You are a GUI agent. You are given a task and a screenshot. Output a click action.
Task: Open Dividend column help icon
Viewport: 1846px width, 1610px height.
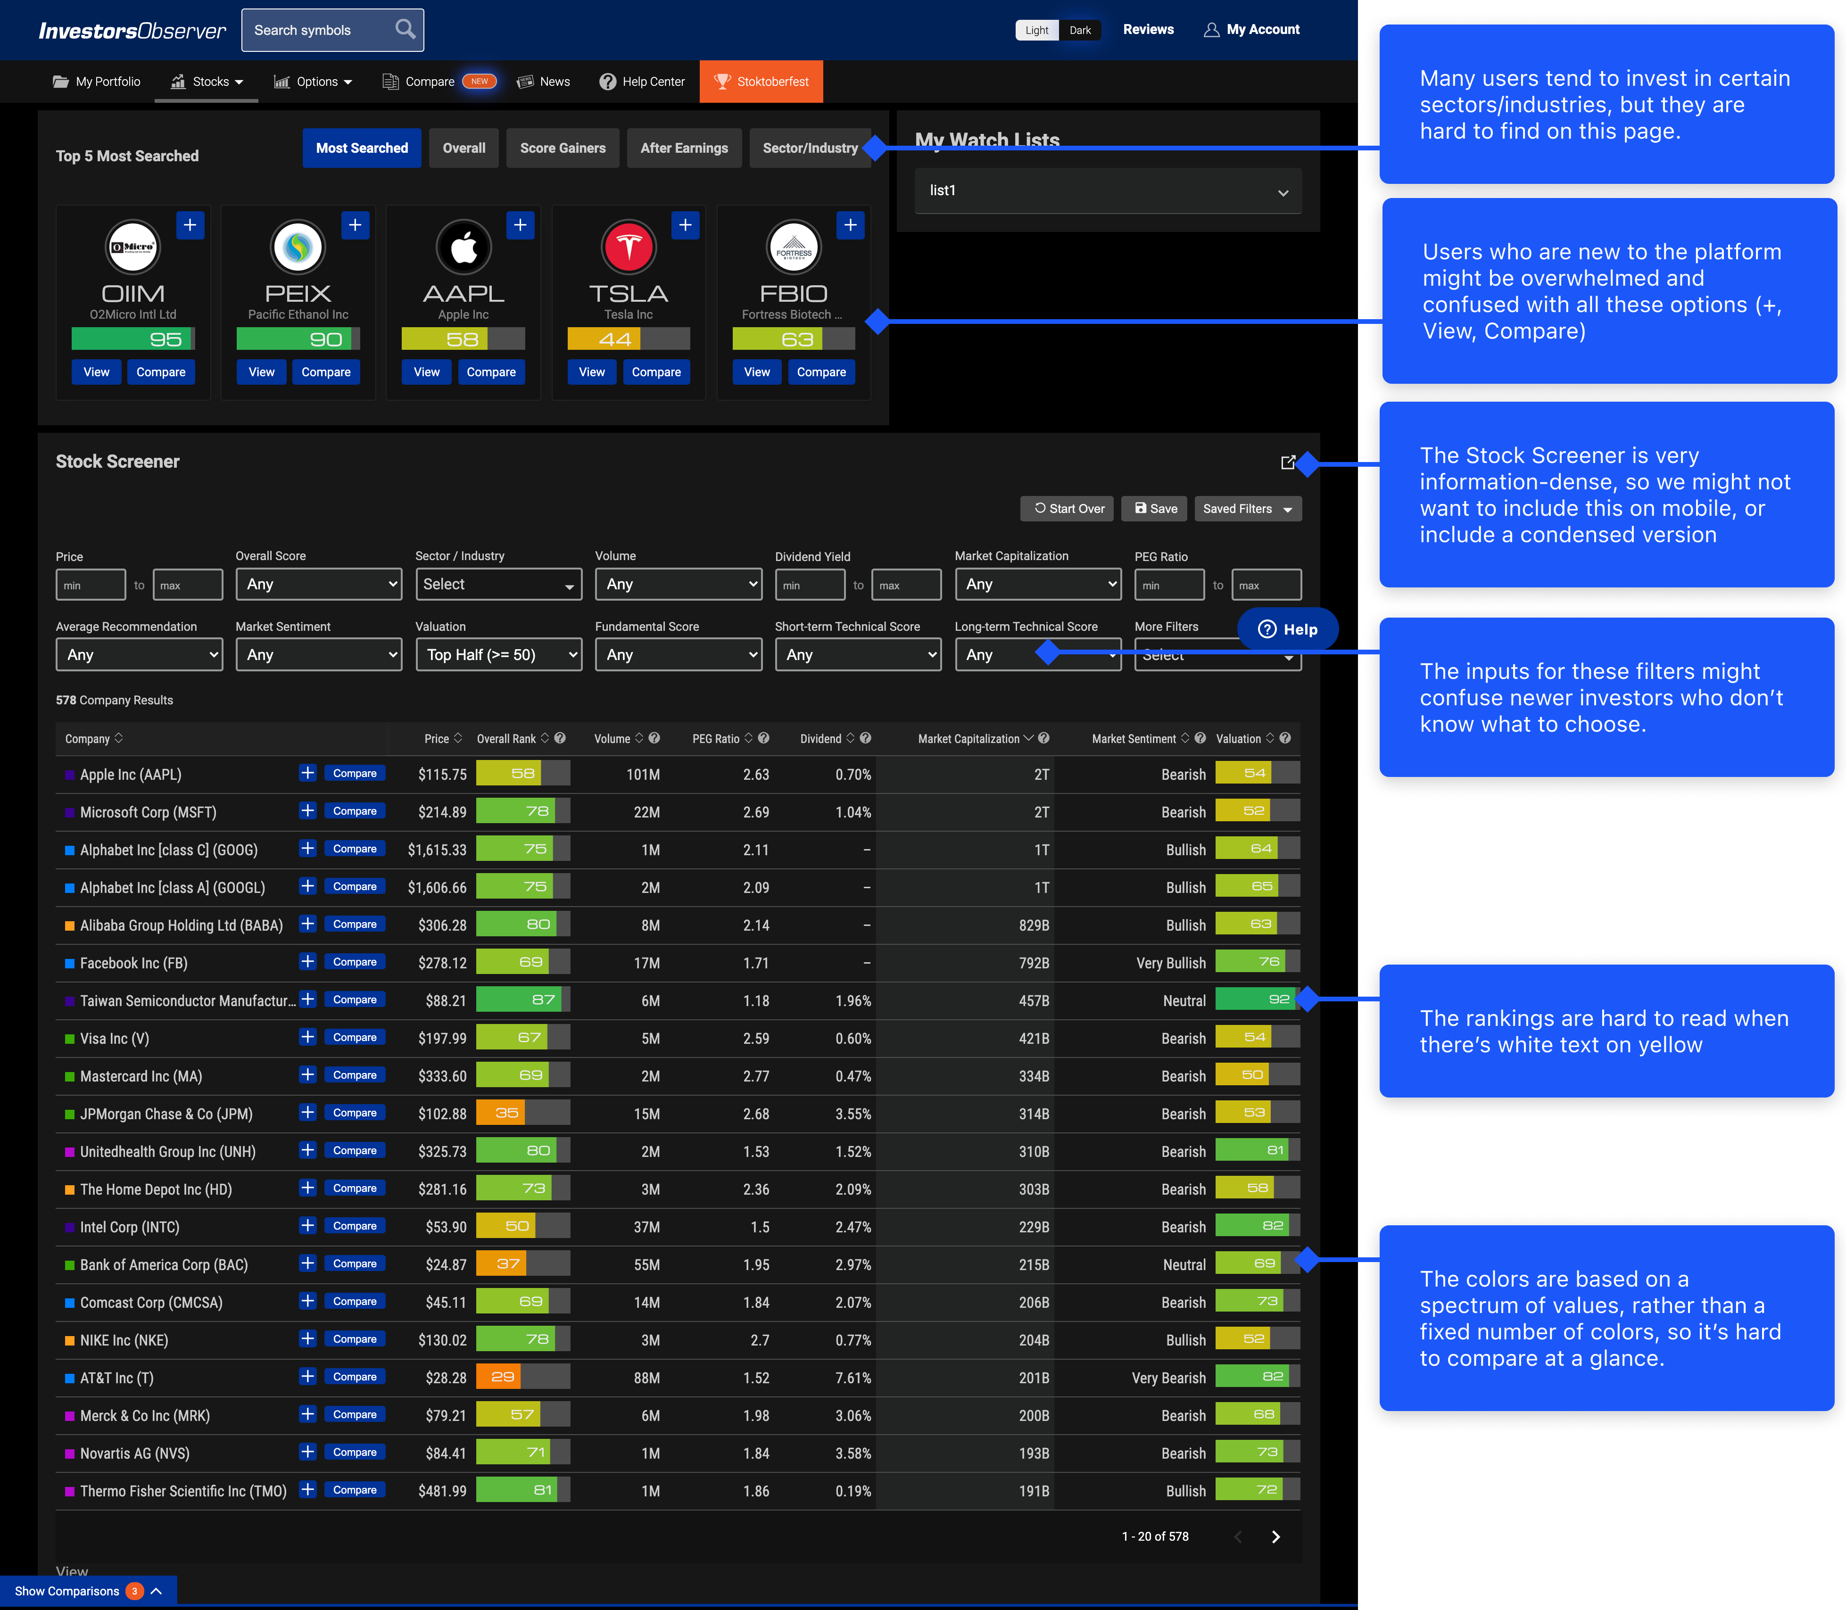866,738
